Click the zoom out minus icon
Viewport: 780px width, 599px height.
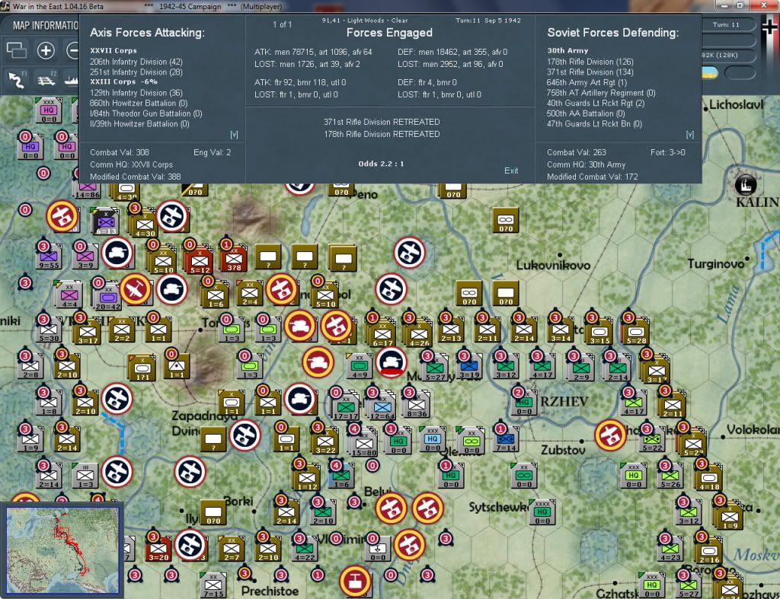click(x=73, y=50)
